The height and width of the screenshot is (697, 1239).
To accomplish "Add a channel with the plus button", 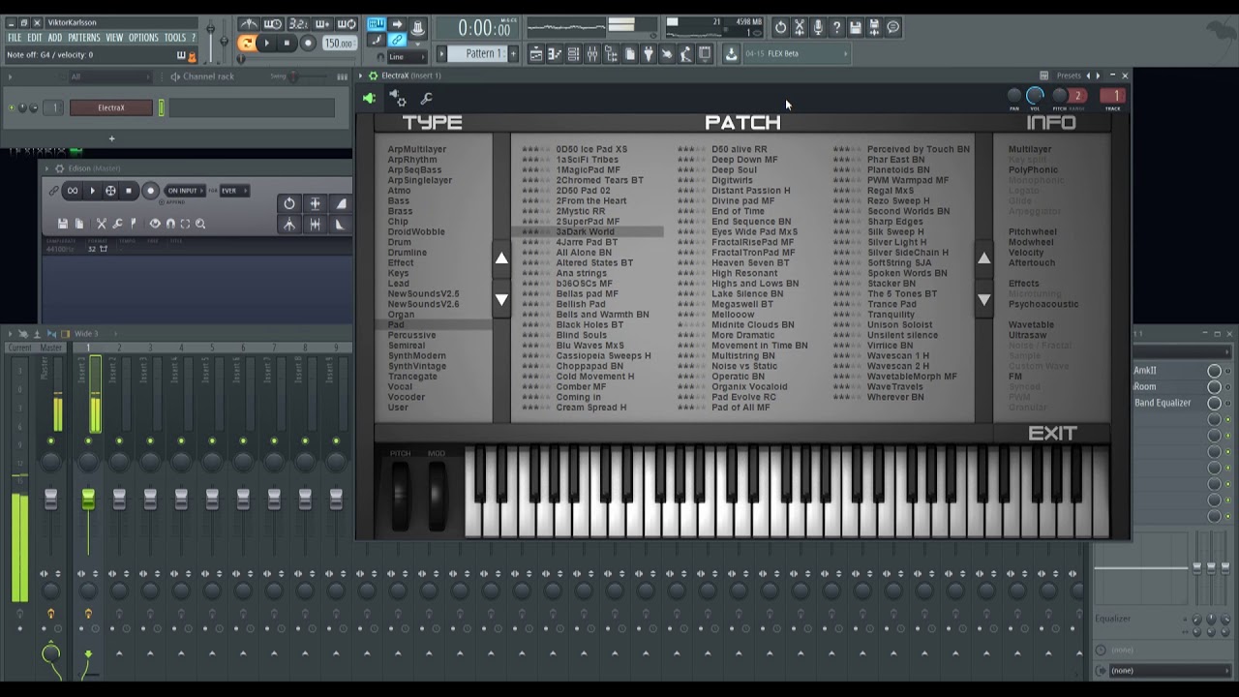I will (x=111, y=138).
